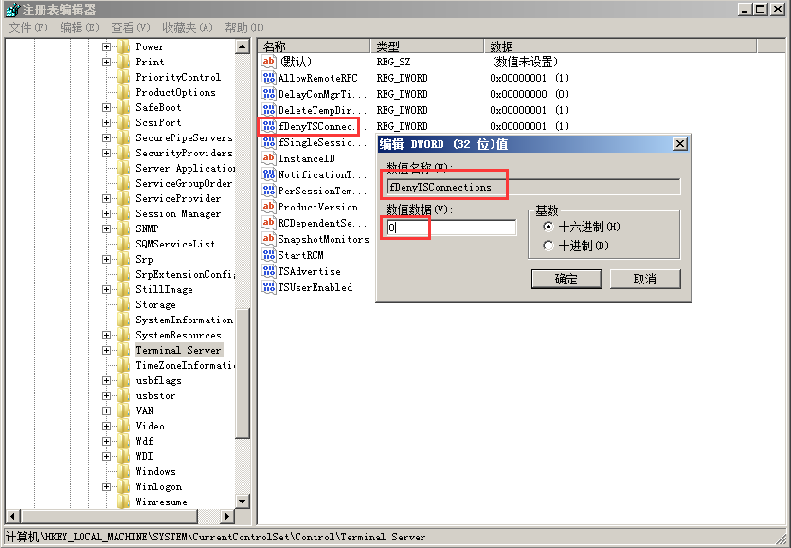Viewport: 791px width, 548px height.
Task: Click the SNMP folder icon
Action: [x=123, y=228]
